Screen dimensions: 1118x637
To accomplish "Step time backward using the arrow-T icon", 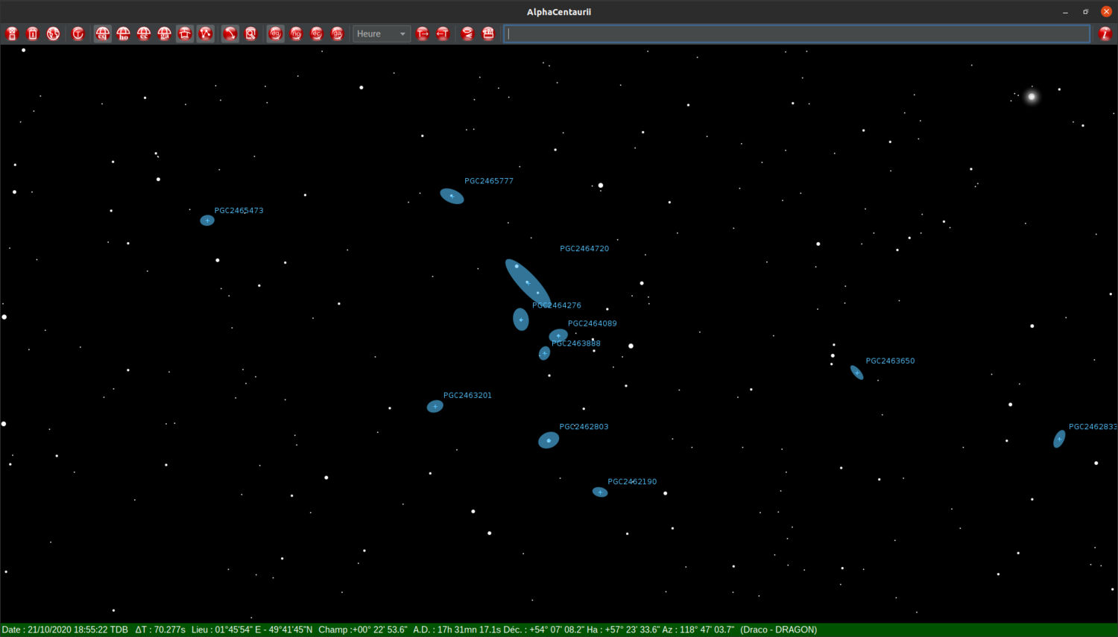I will (x=443, y=34).
